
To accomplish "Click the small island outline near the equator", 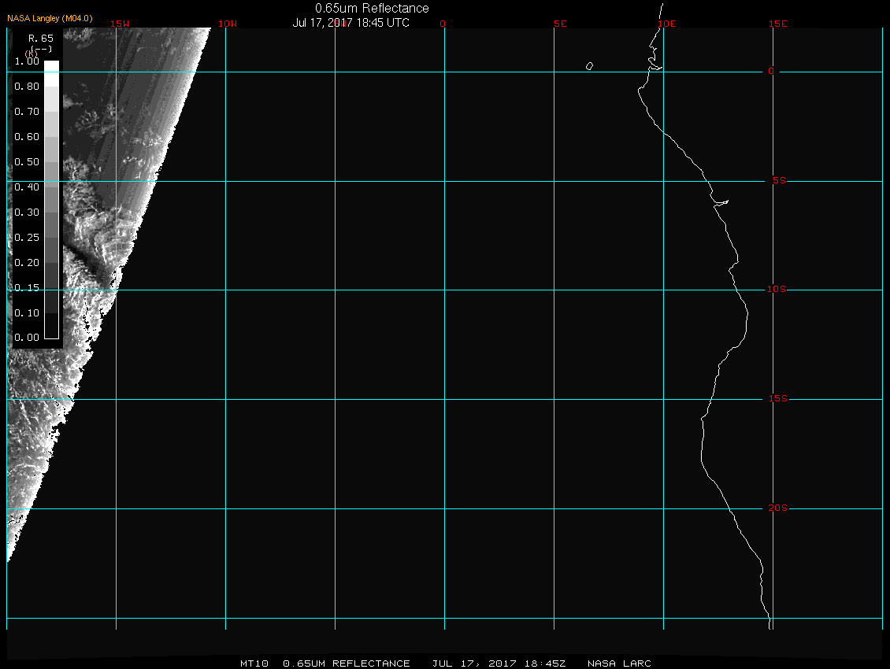I will [x=589, y=66].
